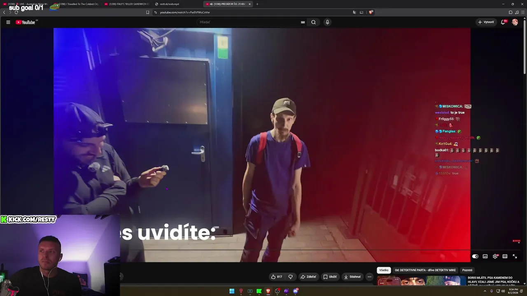Screen dimensions: 527x296
Task: Switch to the LIVE Australian tab
Action: tap(26, 4)
